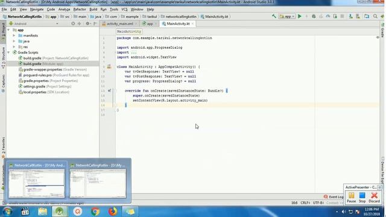386x217 pixels.
Task: Open the Refactor menu
Action: pos(80,10)
